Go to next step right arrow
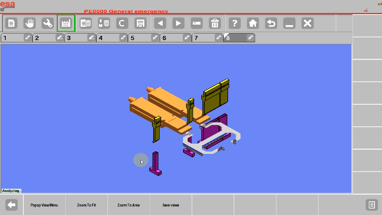This screenshot has height=215, width=382. click(x=178, y=23)
